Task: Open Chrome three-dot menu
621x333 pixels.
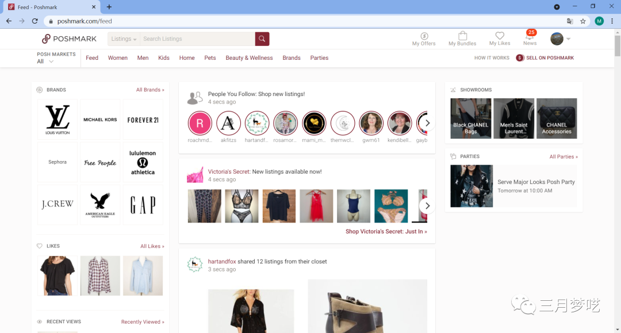Action: [612, 21]
